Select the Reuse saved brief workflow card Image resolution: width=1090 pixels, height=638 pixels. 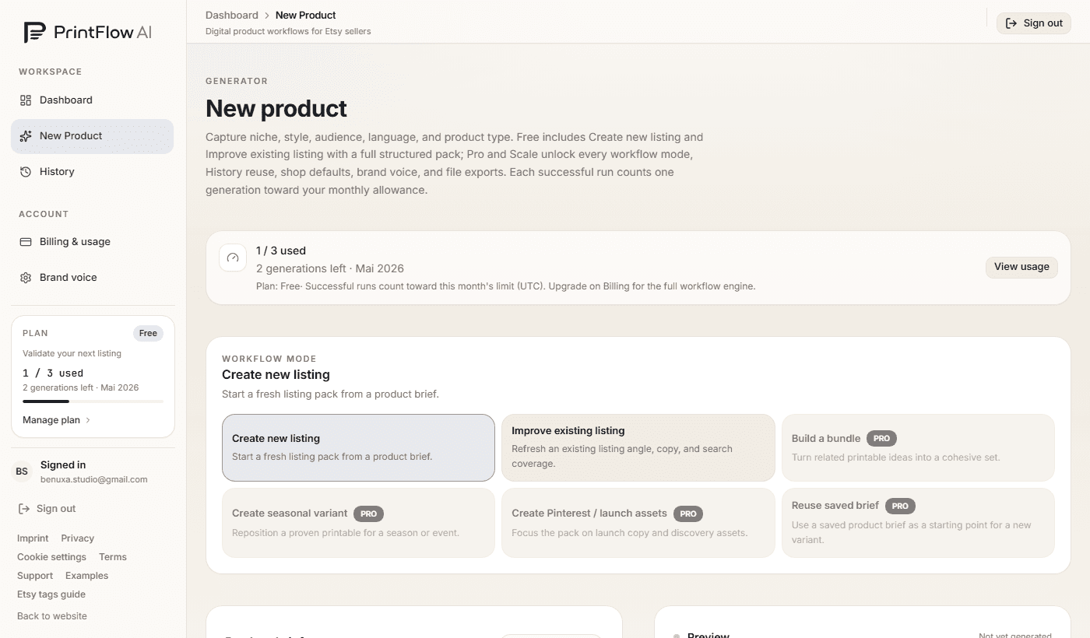(918, 523)
